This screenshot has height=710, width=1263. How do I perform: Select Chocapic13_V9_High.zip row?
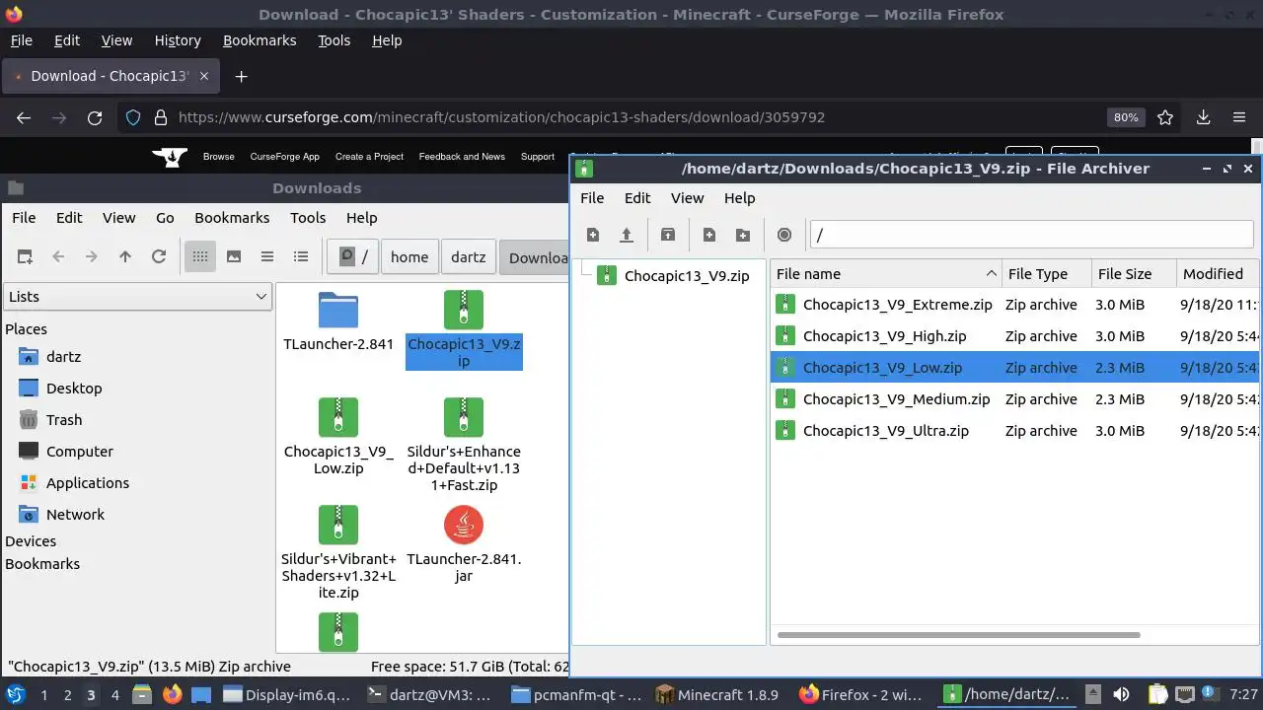click(x=1016, y=336)
